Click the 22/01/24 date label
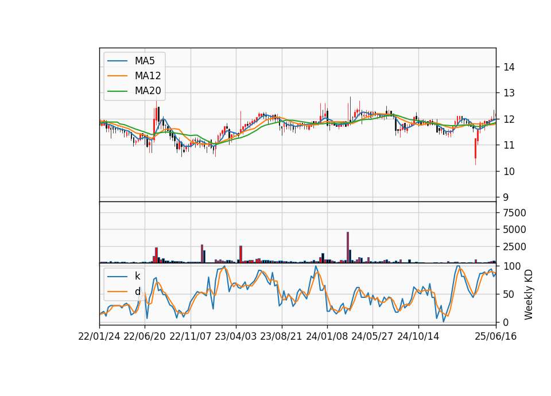This screenshot has width=551, height=396. click(x=99, y=337)
